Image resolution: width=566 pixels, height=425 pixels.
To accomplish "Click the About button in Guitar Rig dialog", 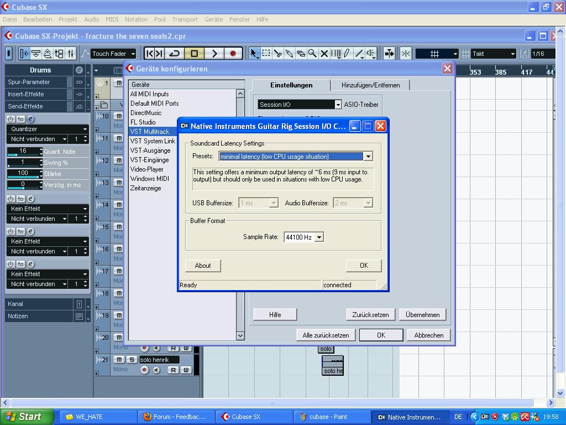I will pos(203,266).
